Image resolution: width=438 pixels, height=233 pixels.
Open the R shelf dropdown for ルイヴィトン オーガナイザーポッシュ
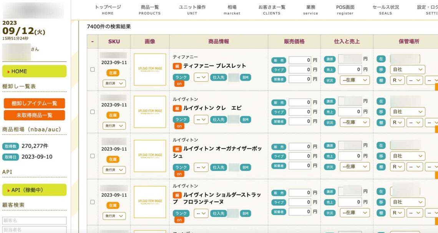[x=397, y=167]
